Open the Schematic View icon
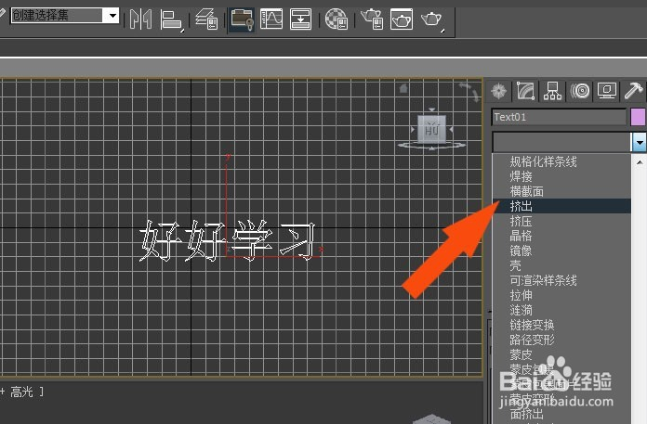Screen dimensions: 647x424 point(300,19)
